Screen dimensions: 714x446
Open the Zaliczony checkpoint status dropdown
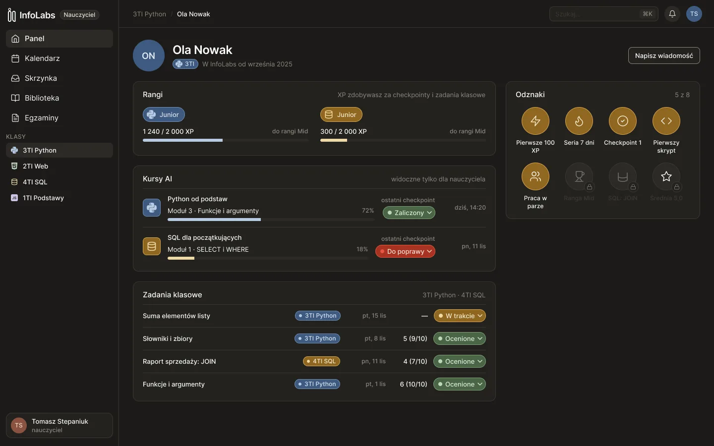409,213
